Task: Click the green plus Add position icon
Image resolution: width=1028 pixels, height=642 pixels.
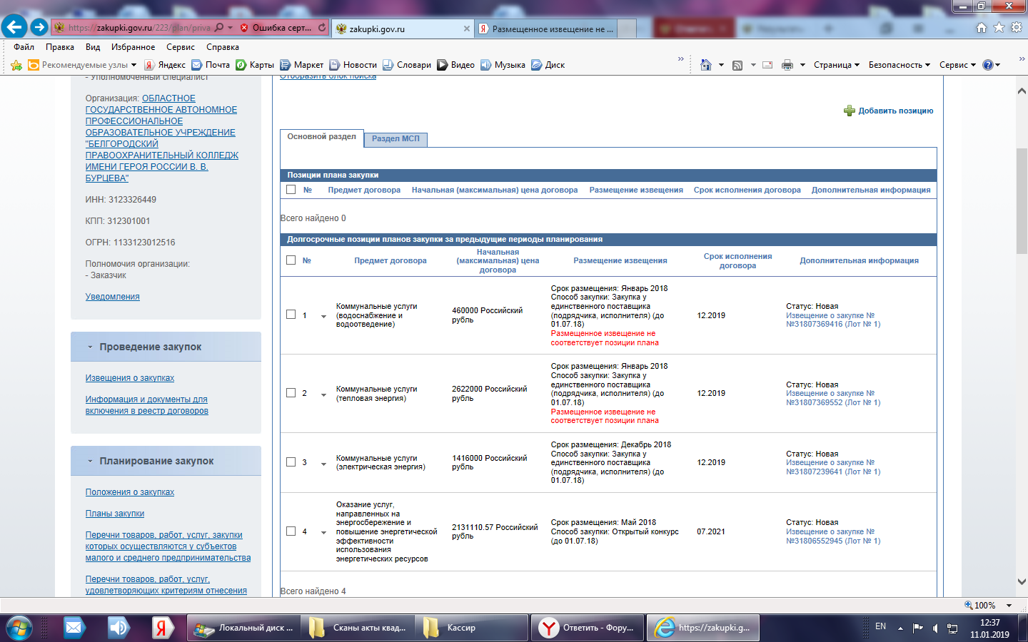Action: [849, 111]
